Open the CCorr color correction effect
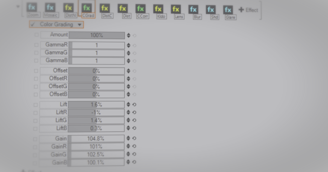Screen dimensions: 328x172 (140, 8)
